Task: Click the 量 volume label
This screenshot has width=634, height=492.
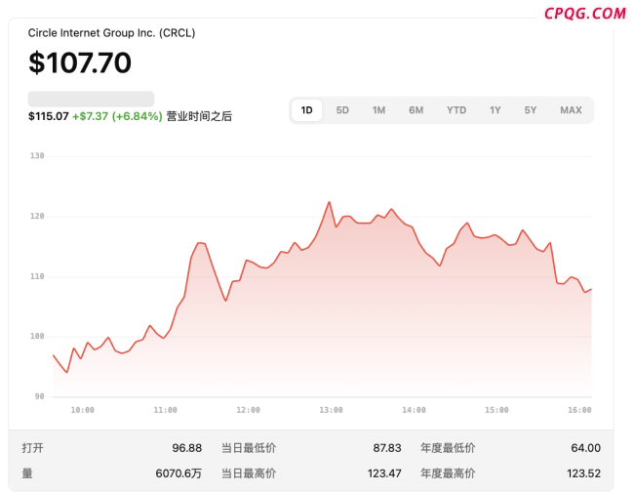Action: point(27,473)
